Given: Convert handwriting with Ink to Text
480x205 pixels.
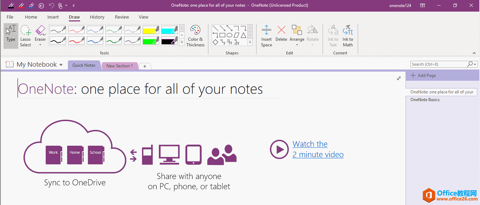Looking at the screenshot, I should point(333,35).
